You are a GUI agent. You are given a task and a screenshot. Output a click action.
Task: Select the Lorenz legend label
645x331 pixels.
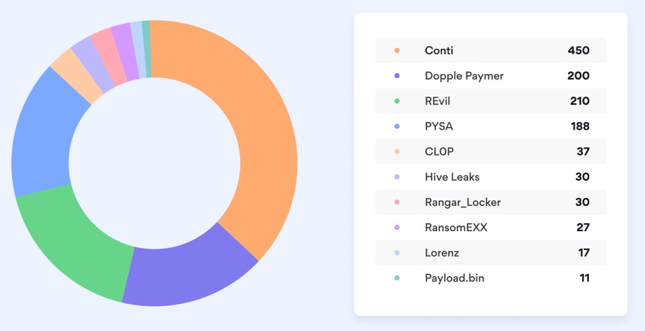[x=442, y=253]
